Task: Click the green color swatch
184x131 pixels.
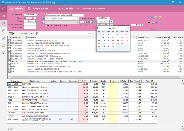Action: coord(11,34)
